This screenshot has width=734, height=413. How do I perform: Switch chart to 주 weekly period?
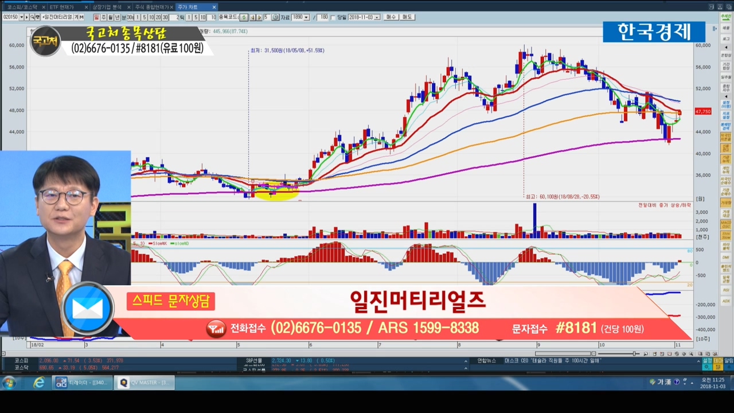point(103,17)
